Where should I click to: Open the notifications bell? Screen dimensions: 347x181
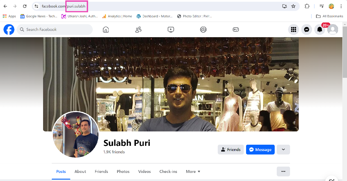click(x=320, y=29)
